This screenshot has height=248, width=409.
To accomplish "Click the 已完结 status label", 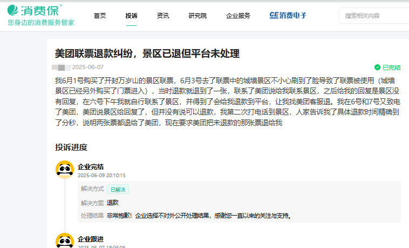I will (391, 68).
